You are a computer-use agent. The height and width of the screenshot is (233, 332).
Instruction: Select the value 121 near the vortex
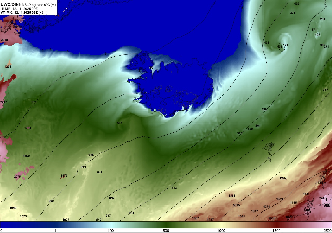pyautogui.click(x=285, y=45)
